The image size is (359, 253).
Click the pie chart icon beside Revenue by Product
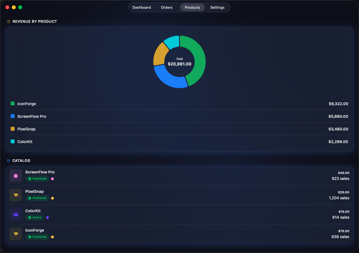(8, 21)
